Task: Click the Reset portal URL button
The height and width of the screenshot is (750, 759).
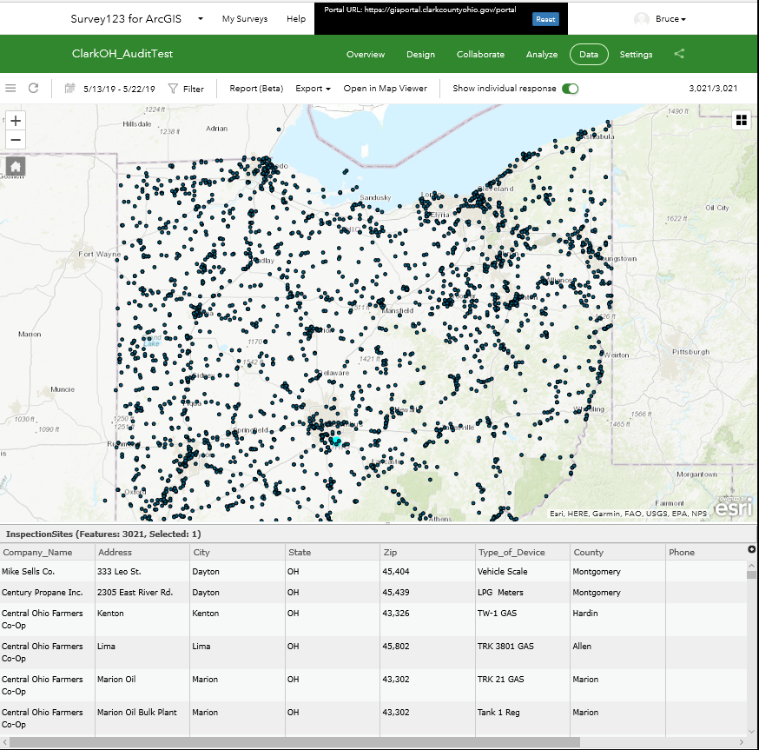Action: pyautogui.click(x=545, y=19)
